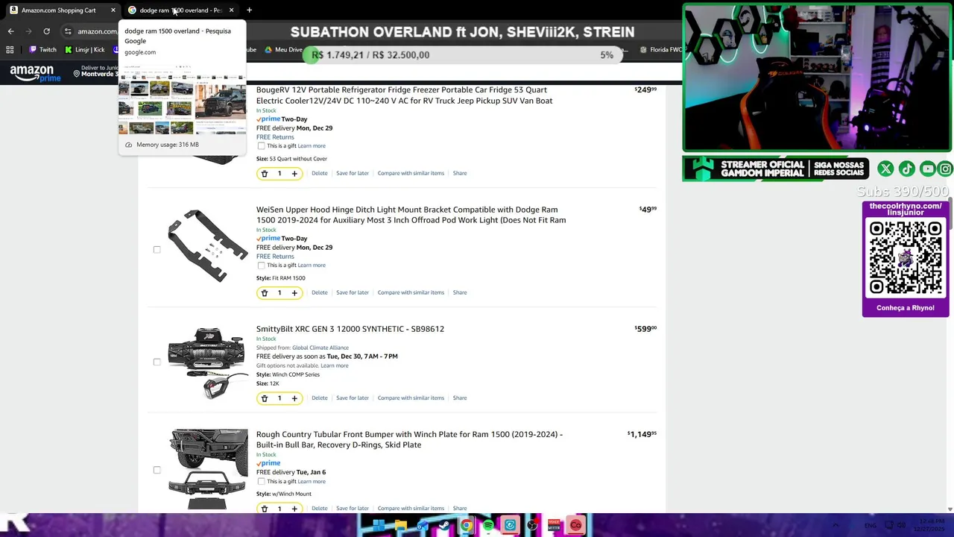Close the Amazon.com Shopping Cart tab
Screen dimensions: 954x537
[x=113, y=10]
